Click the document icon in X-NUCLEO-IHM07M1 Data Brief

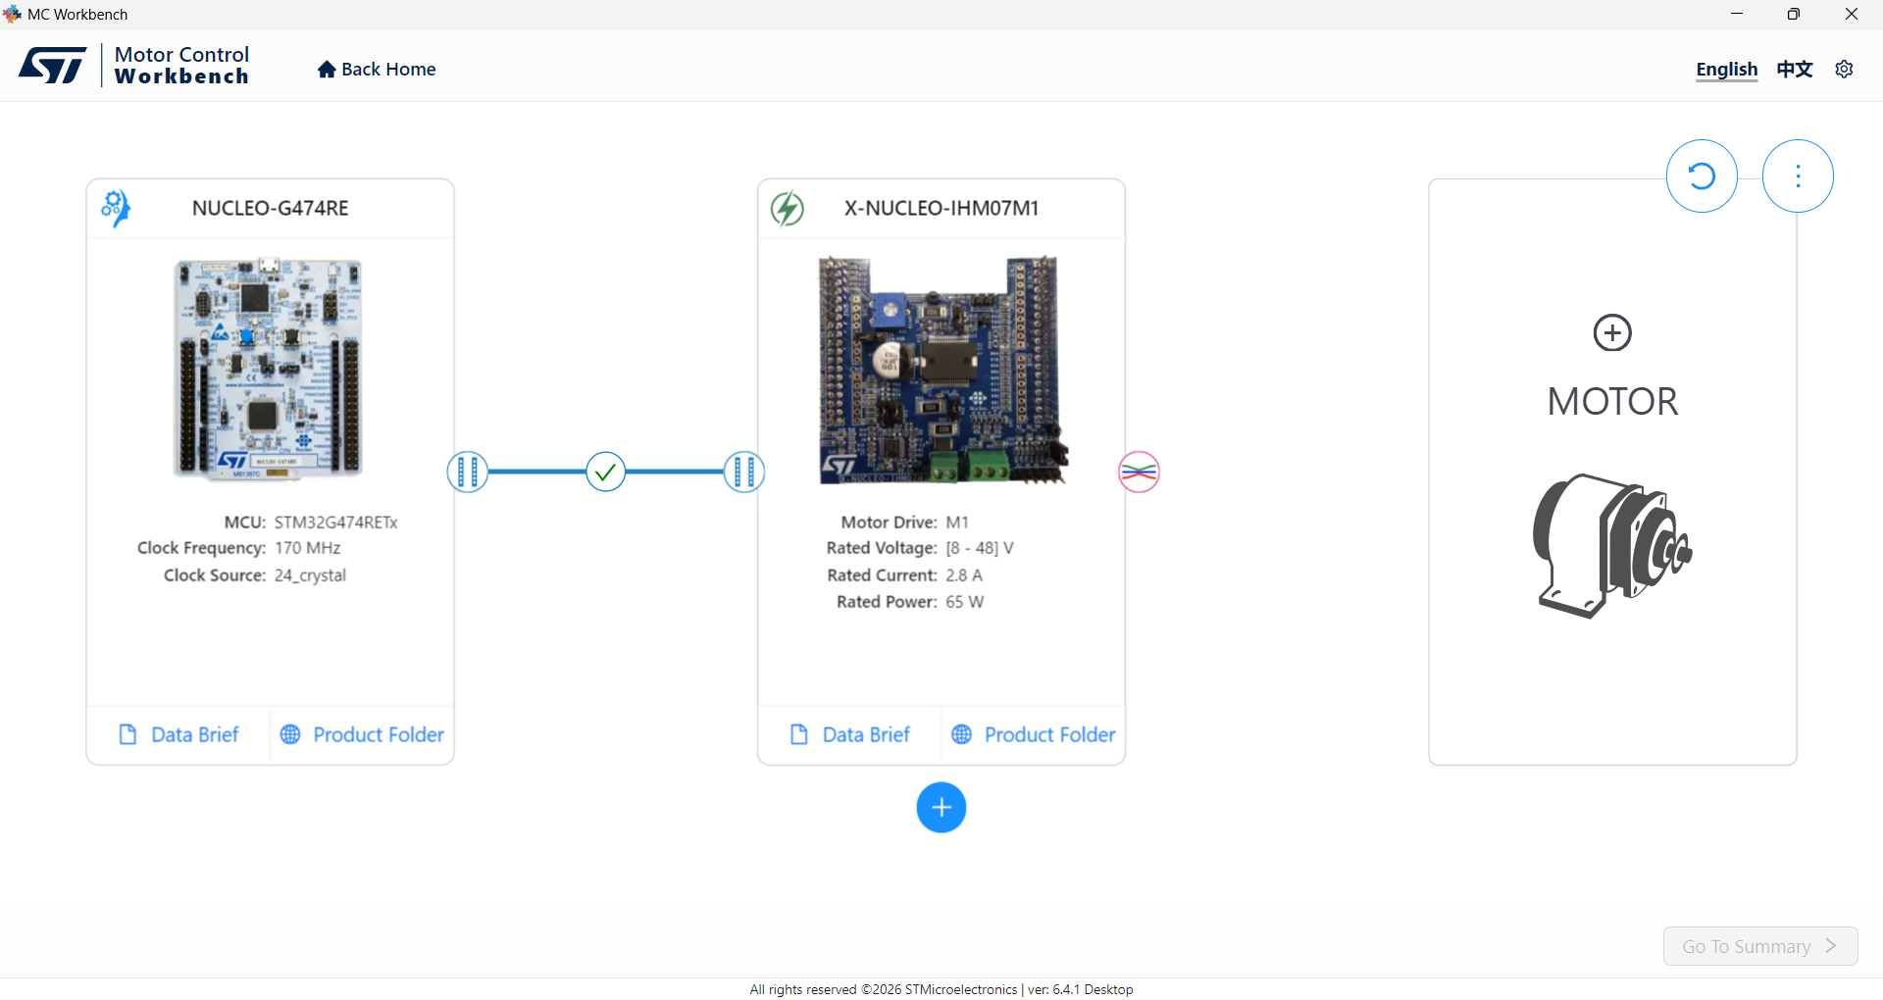tap(799, 735)
